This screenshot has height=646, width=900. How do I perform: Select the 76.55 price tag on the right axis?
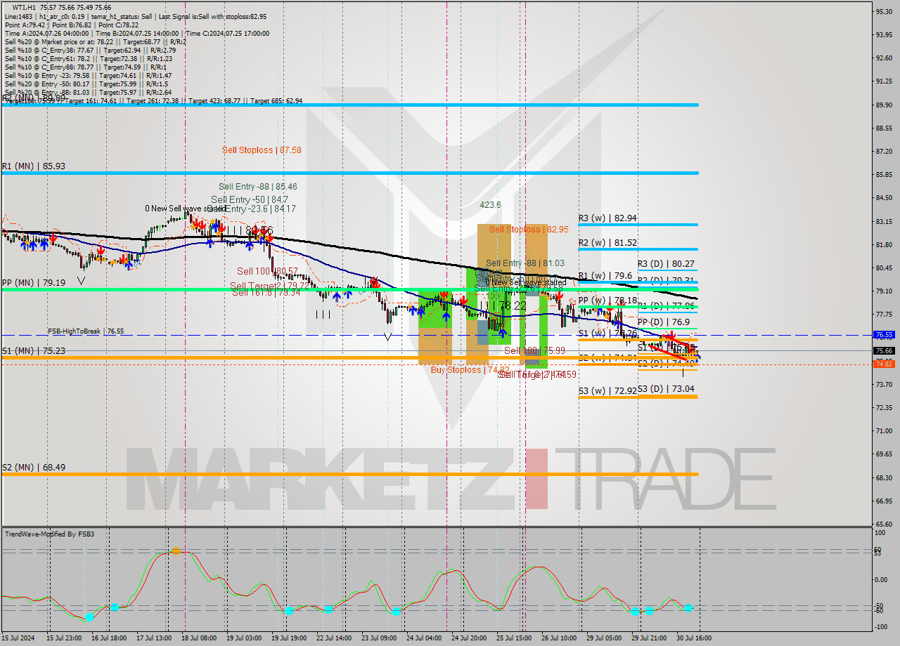[883, 335]
